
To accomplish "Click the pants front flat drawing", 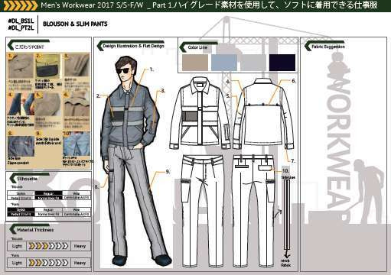I will pyautogui.click(x=203, y=210).
